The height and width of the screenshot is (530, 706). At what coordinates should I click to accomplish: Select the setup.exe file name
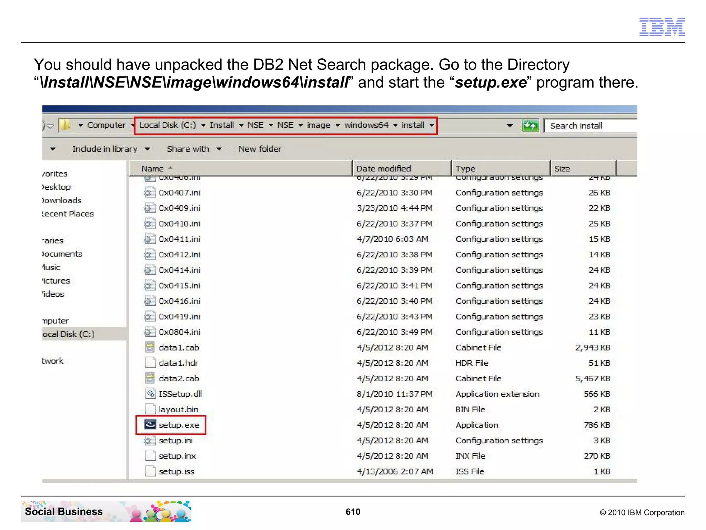(179, 425)
